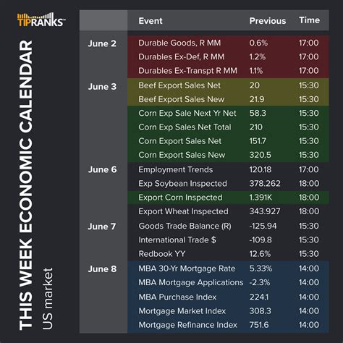Open Beef Export Sales Net event

(179, 85)
